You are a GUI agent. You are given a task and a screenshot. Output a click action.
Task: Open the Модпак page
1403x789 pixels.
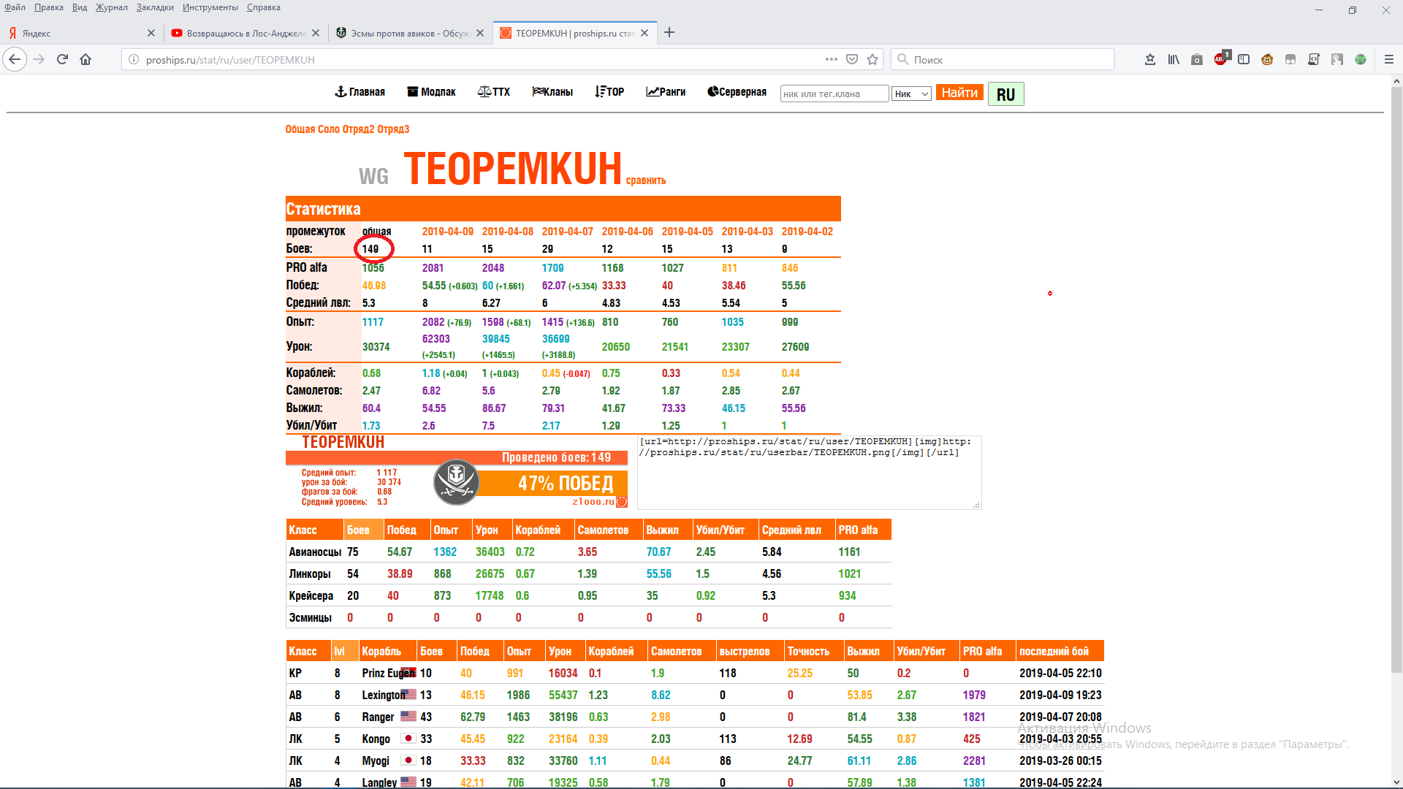431,92
